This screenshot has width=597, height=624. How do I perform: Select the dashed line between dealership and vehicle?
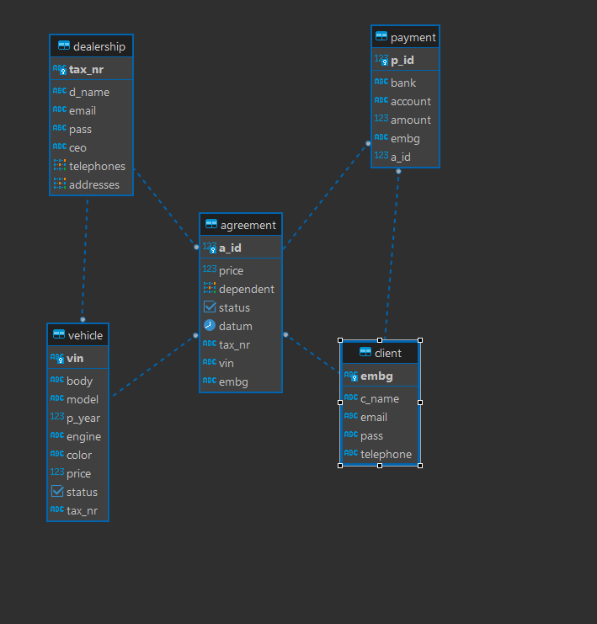point(85,257)
